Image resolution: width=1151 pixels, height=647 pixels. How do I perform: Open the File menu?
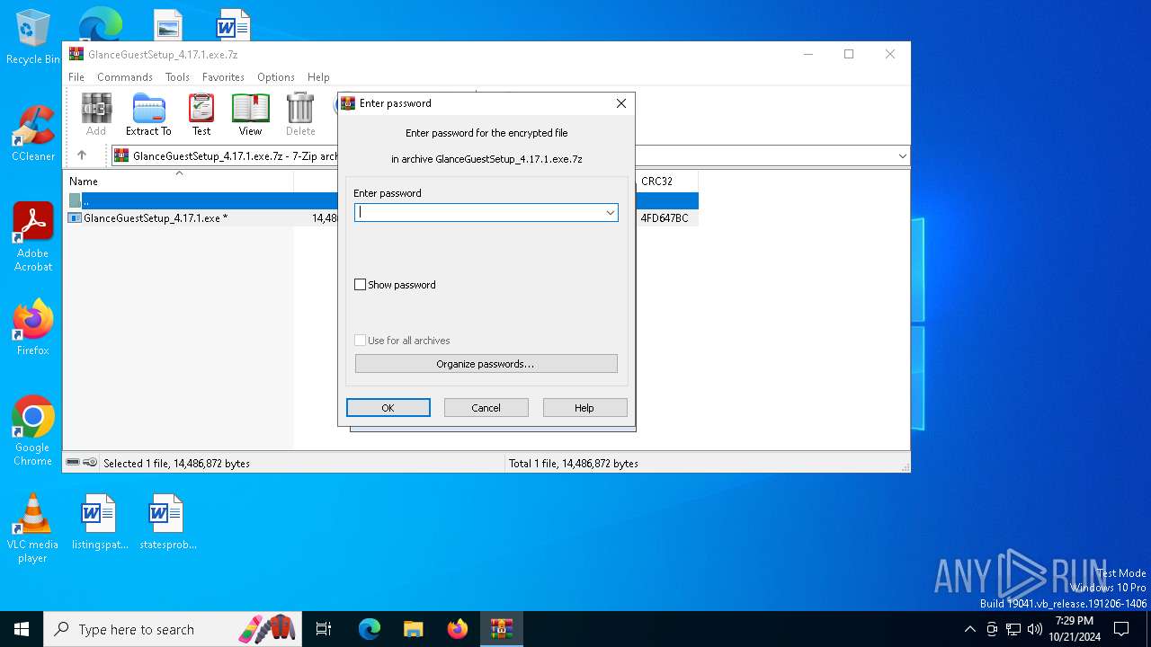pyautogui.click(x=76, y=77)
